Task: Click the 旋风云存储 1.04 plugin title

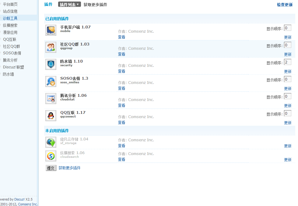Action: (74, 139)
